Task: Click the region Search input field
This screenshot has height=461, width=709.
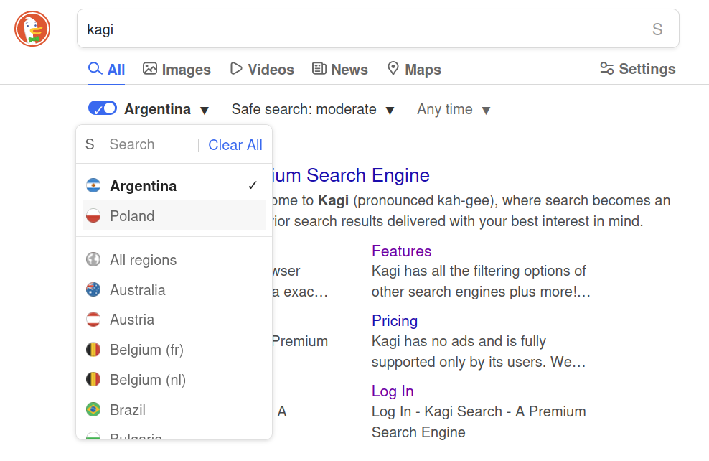Action: (x=147, y=145)
